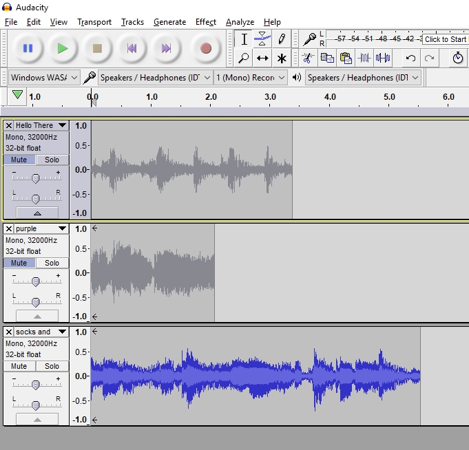Viewport: 469px width, 450px height.
Task: Open the 1 (Mono) Recording channels dropdown
Action: 251,78
